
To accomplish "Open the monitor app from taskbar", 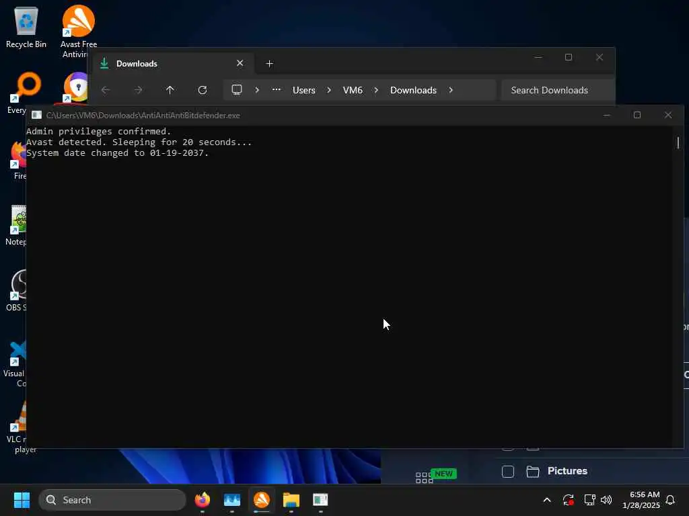I will click(232, 500).
